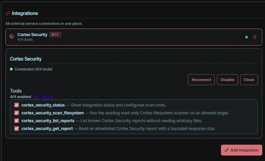Image resolution: width=265 pixels, height=161 pixels.
Task: Click the stacked layers icon beside Cortex Security
Action: 12,36
